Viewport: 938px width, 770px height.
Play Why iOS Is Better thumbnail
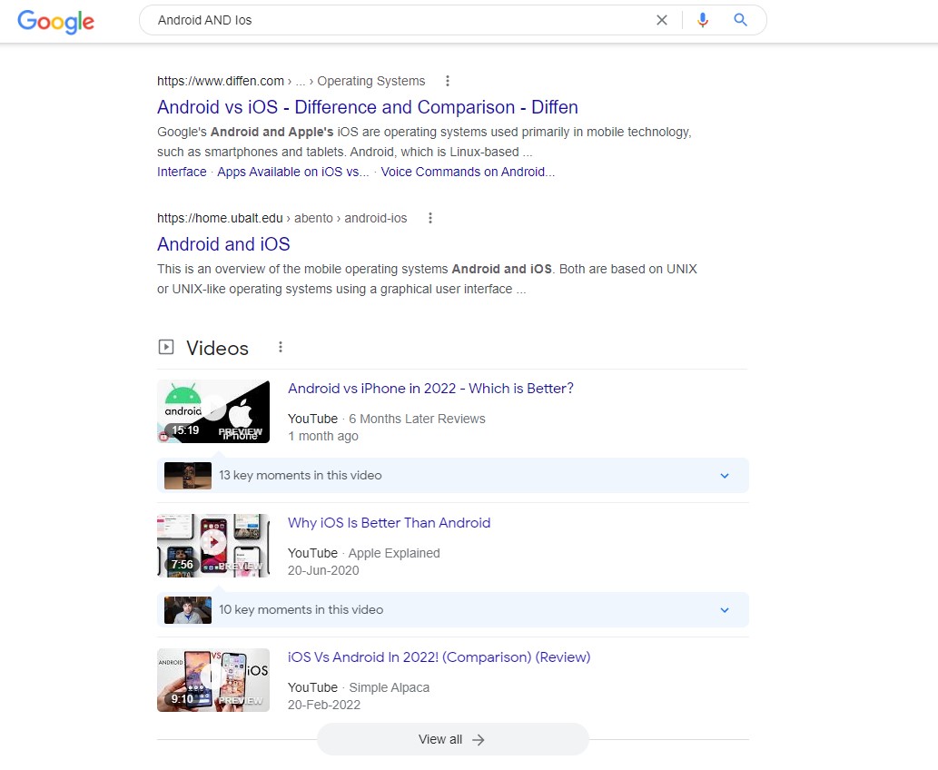(213, 545)
